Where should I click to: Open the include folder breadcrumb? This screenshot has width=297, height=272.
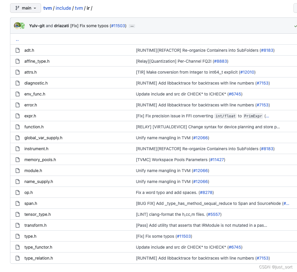63,8
